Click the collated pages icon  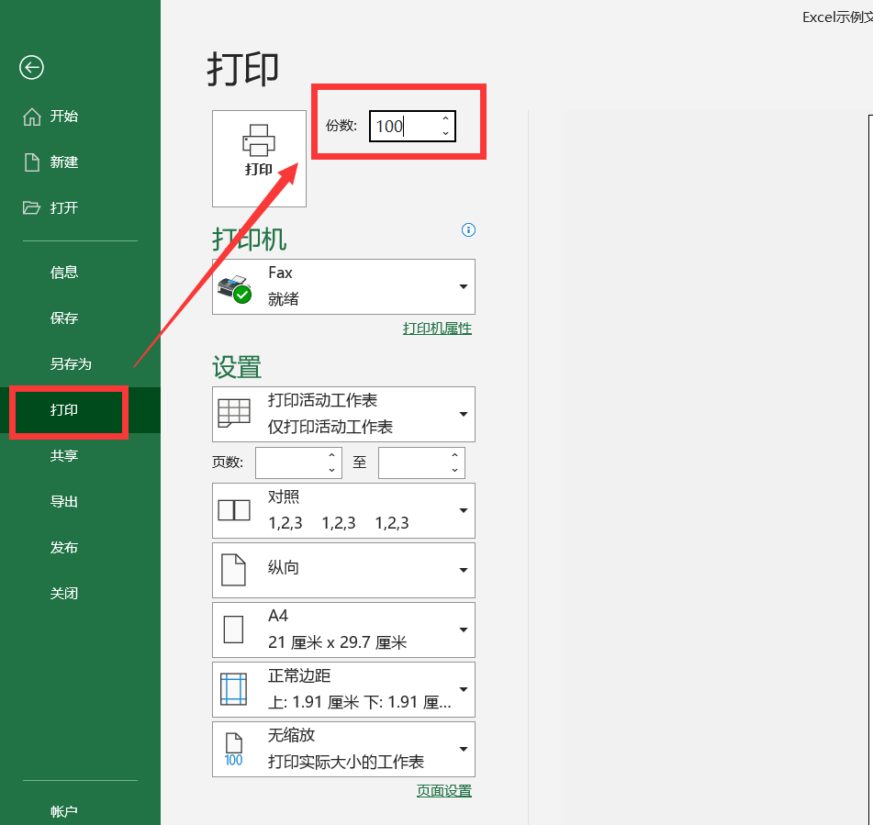(x=234, y=510)
